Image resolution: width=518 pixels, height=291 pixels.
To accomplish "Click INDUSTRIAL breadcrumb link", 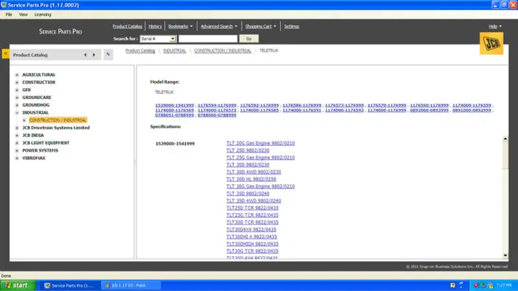I will click(x=174, y=50).
